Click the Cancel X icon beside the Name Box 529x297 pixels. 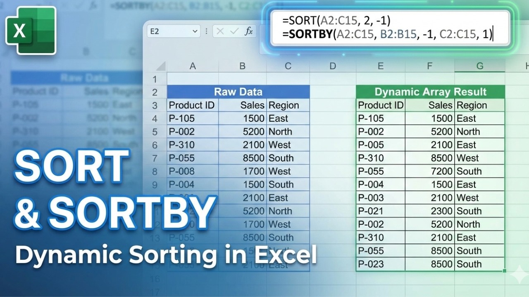tap(220, 31)
